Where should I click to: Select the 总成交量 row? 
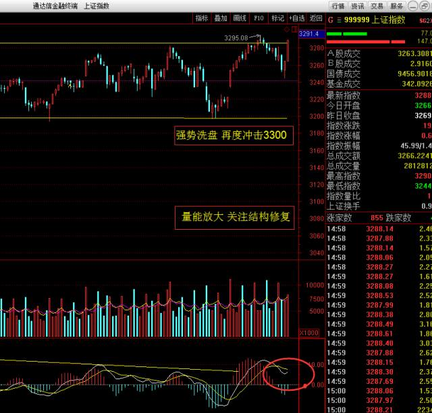coord(379,166)
